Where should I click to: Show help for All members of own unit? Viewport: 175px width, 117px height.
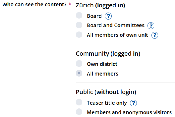154,35
